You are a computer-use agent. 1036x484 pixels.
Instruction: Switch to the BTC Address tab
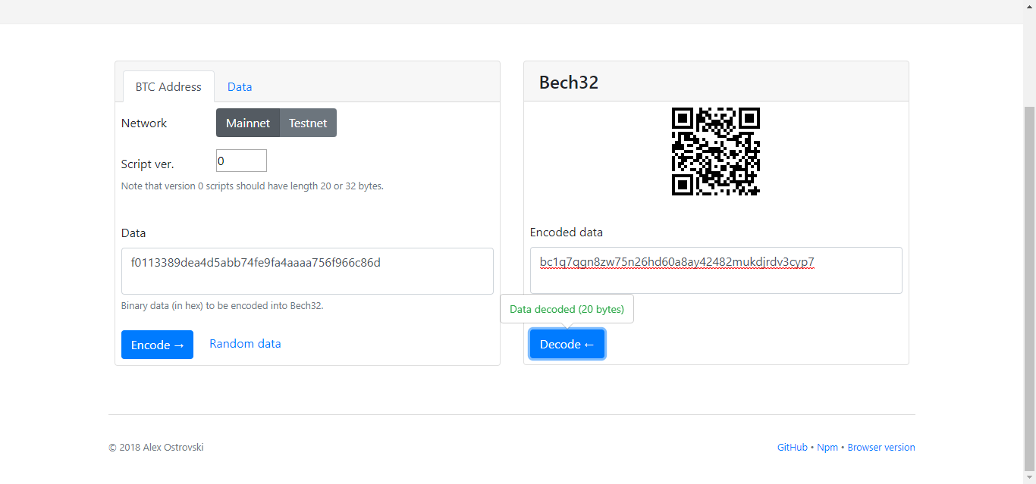pos(168,86)
